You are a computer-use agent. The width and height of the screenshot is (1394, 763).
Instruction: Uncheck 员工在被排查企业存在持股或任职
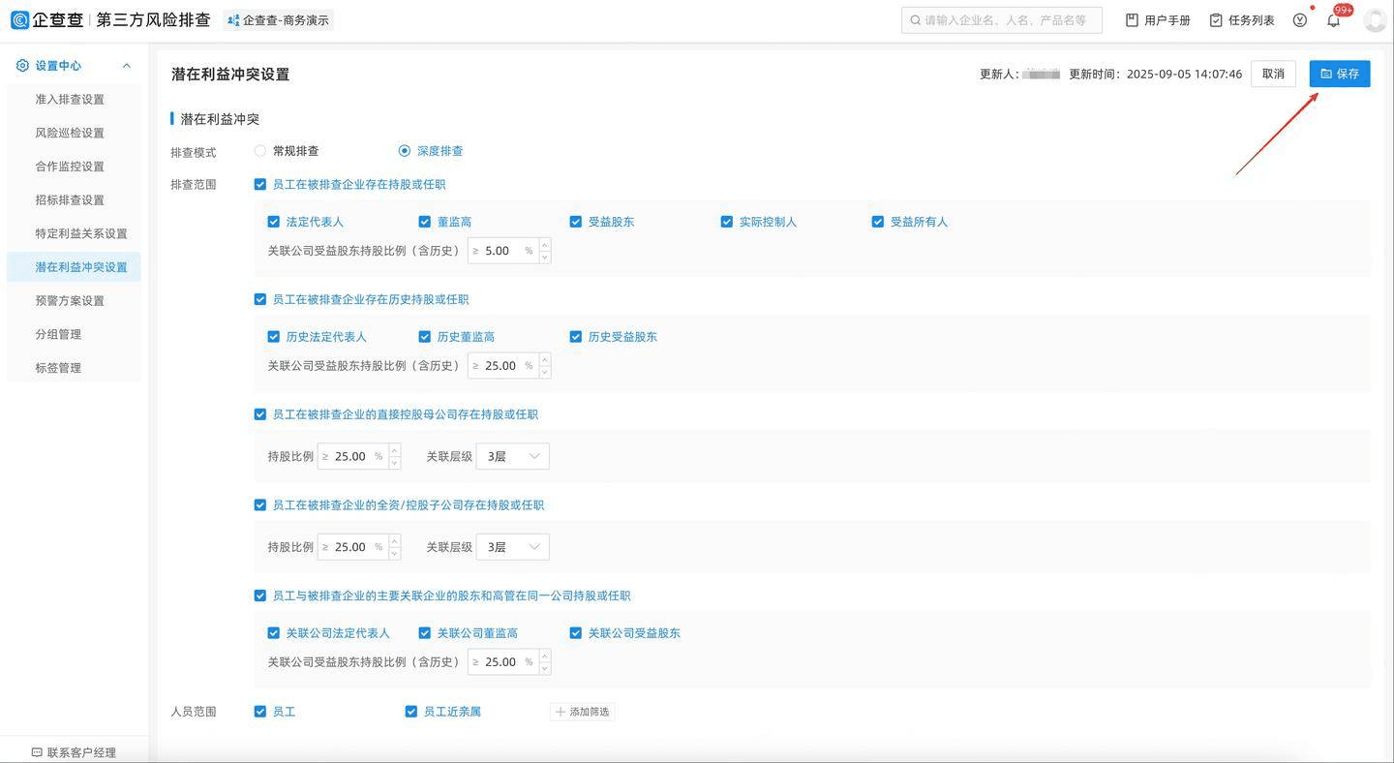[259, 185]
